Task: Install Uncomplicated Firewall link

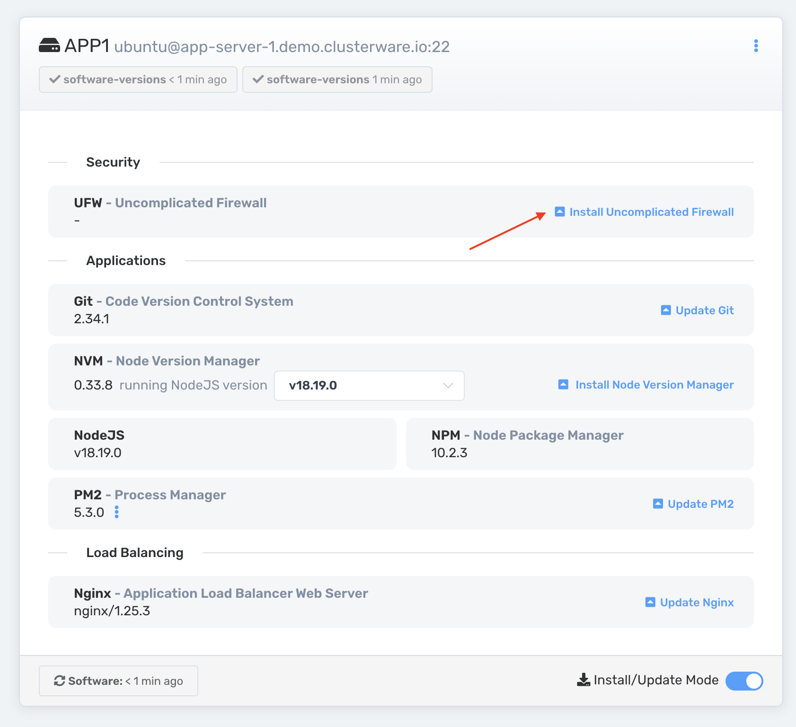Action: coord(652,212)
